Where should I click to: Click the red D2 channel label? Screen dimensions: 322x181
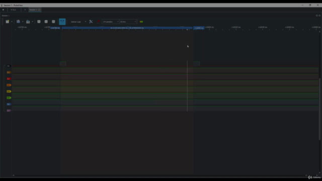pos(9,79)
